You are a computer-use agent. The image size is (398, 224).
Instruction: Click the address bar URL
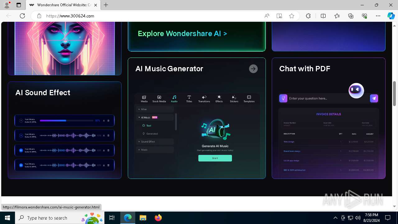coord(70,16)
